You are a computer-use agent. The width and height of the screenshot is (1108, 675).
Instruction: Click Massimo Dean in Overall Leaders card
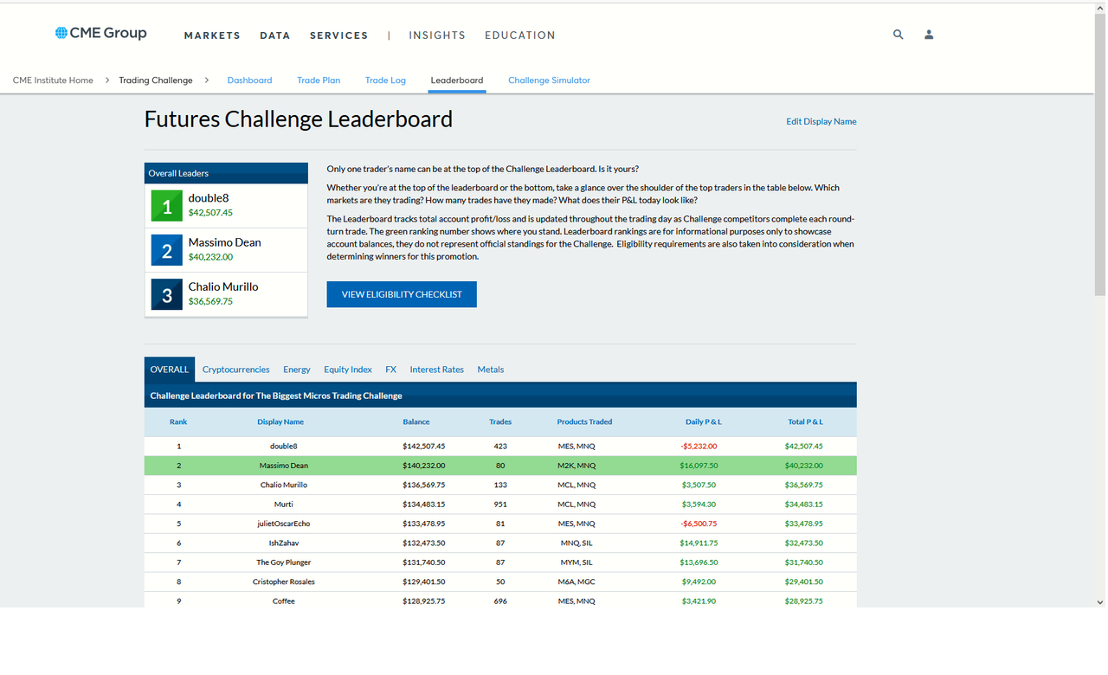tap(224, 242)
